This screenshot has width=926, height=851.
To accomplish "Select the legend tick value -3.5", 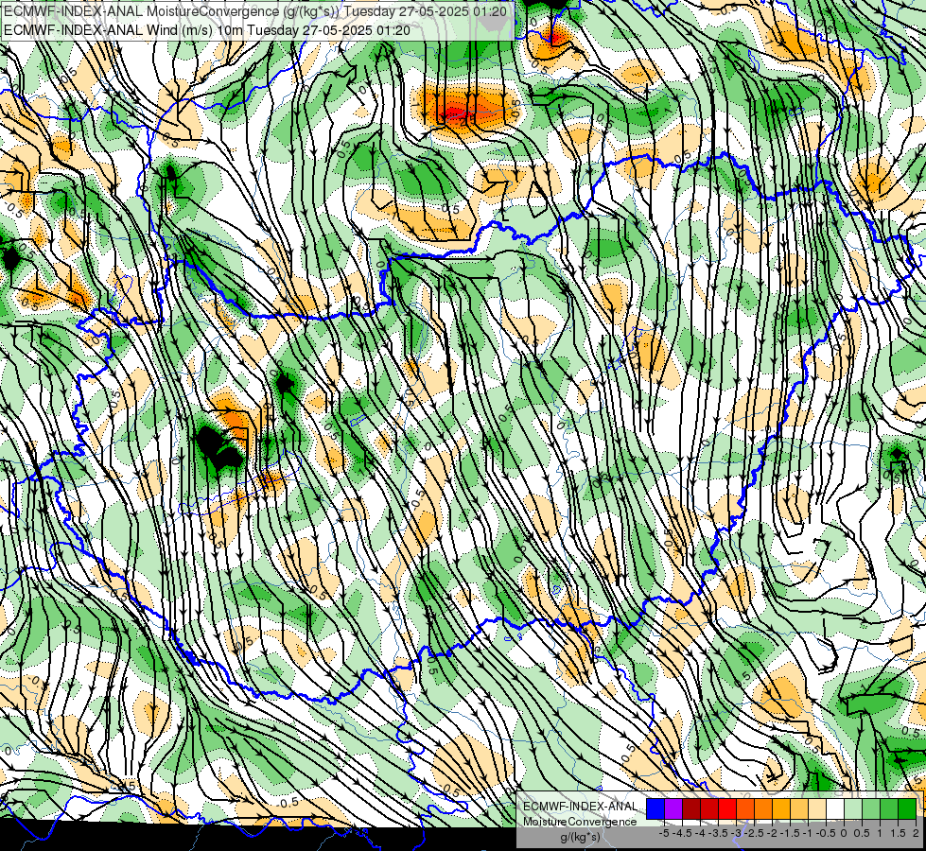I will (718, 833).
